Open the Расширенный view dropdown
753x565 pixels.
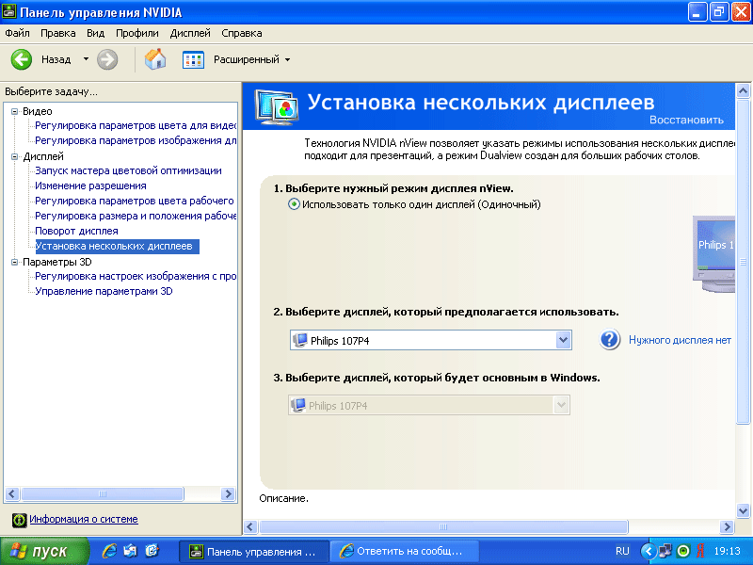288,60
